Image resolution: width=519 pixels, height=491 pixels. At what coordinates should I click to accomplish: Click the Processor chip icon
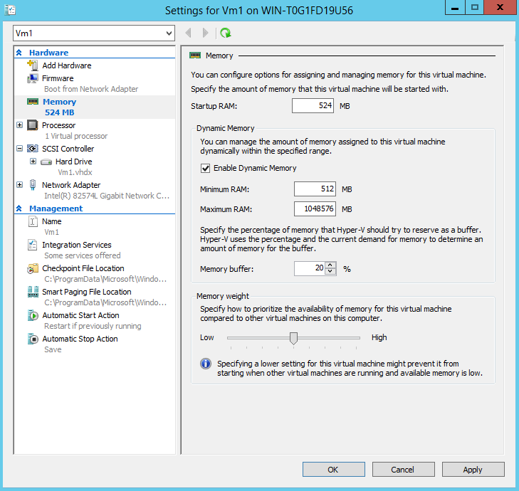33,125
